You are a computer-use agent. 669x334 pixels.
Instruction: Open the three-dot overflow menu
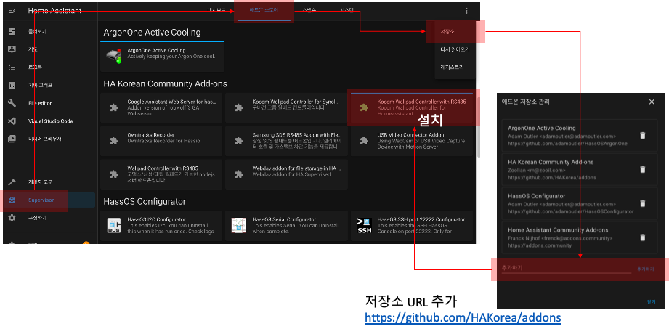point(466,11)
